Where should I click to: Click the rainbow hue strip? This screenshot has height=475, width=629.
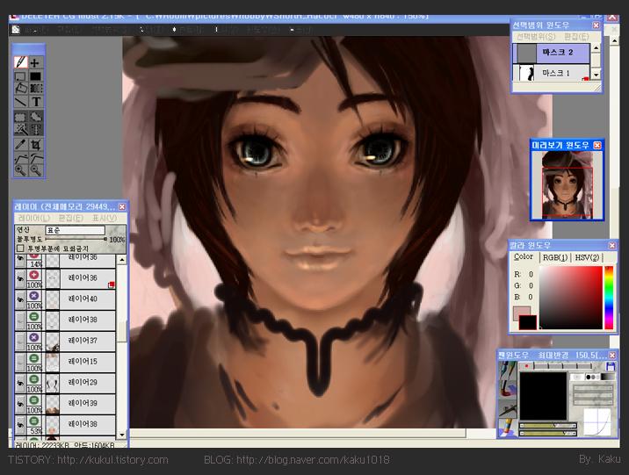pyautogui.click(x=609, y=298)
